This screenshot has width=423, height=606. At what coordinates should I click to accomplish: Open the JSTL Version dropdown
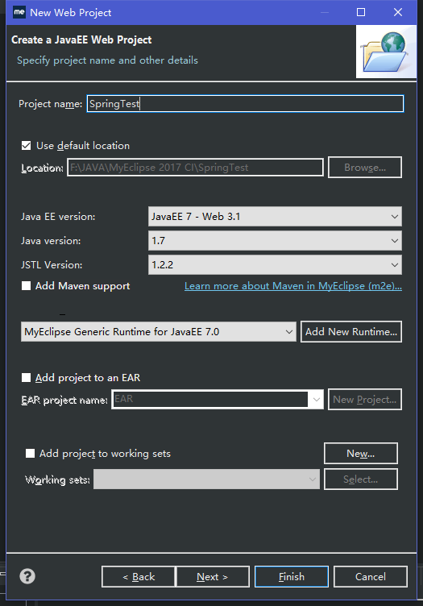[275, 265]
